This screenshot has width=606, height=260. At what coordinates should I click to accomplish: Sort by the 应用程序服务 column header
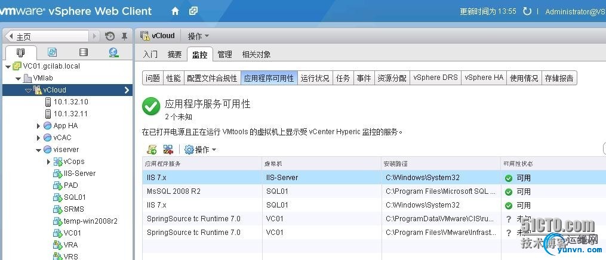202,163
